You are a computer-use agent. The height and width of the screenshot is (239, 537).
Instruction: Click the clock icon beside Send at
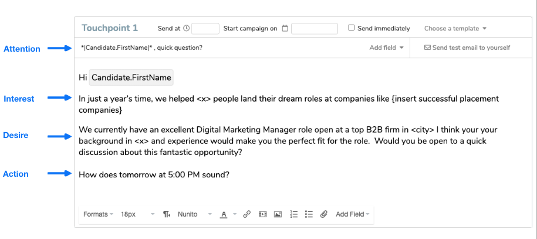(186, 28)
